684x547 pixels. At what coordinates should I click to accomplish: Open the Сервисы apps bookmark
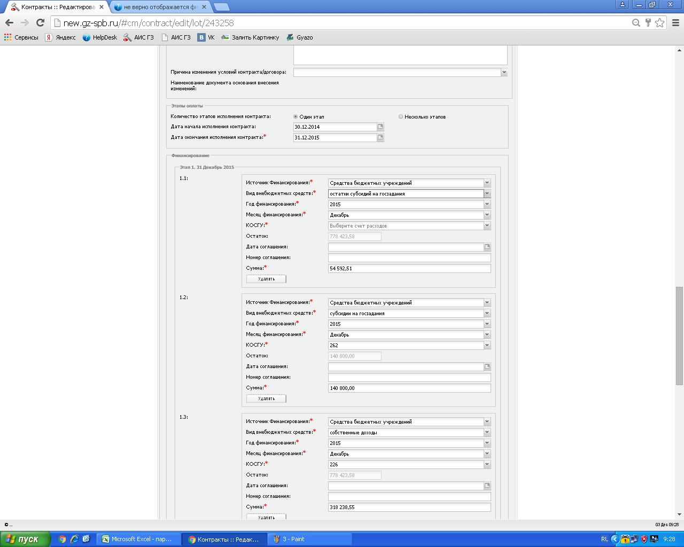click(x=21, y=37)
